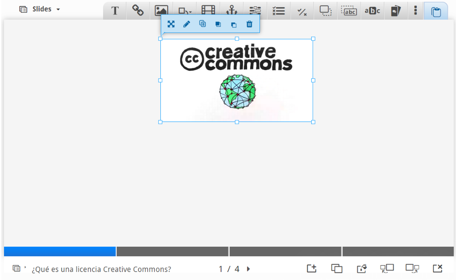Click the top-left resize handle of image
This screenshot has height=280, width=456.
coord(160,39)
